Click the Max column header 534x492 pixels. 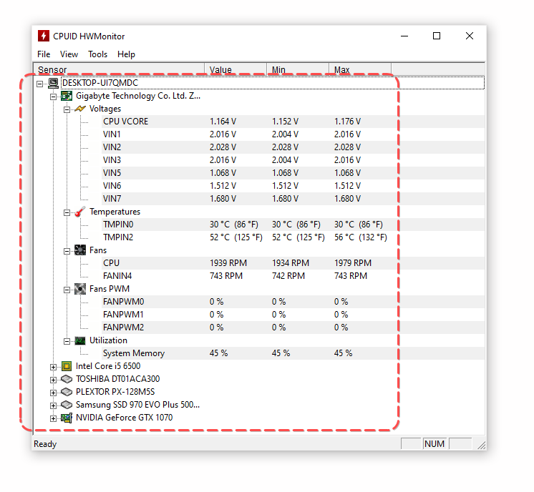pos(360,69)
